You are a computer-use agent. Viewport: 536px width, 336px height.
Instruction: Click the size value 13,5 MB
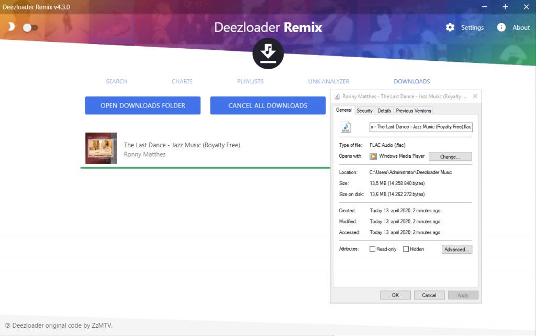[397, 183]
